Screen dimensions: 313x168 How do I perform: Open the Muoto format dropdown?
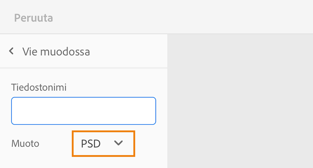[x=103, y=144]
